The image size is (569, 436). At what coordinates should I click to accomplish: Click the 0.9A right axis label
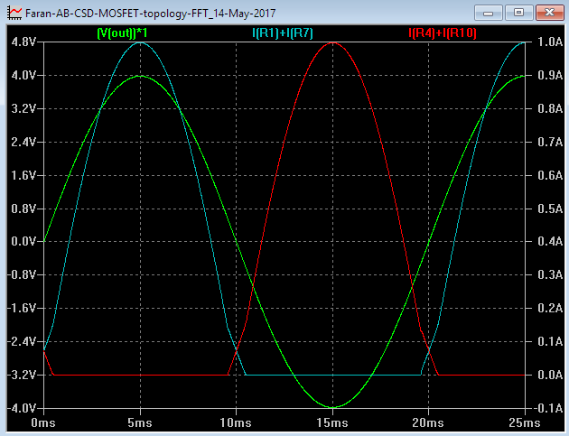[550, 76]
